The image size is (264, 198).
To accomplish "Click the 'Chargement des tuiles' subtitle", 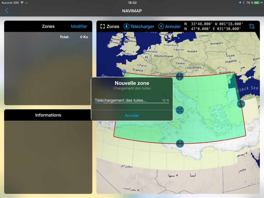I will 132,88.
